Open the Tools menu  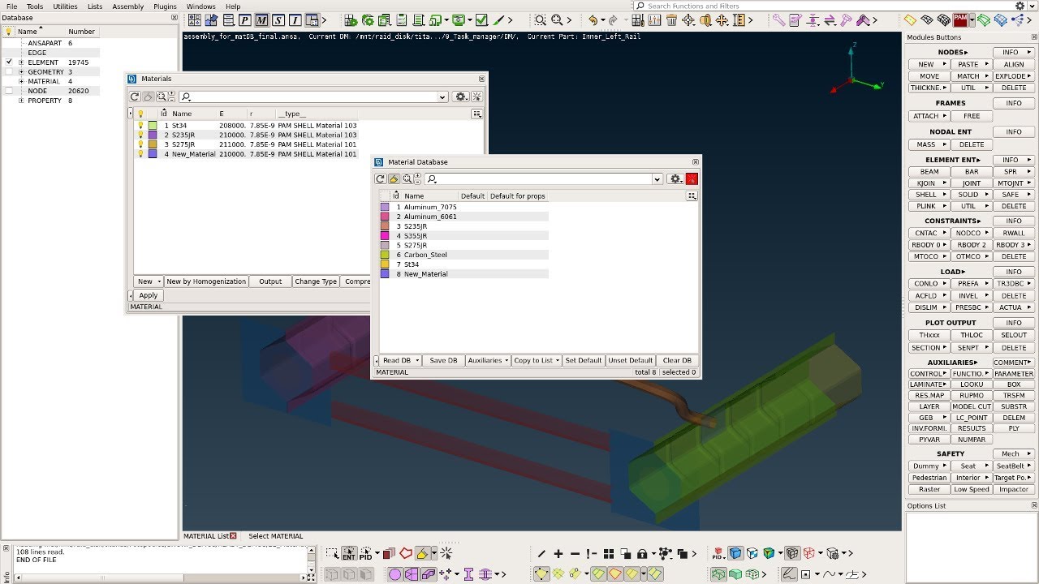(x=35, y=6)
